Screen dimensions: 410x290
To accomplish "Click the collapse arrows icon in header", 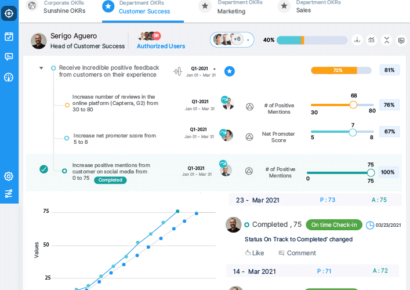I will pos(387,40).
